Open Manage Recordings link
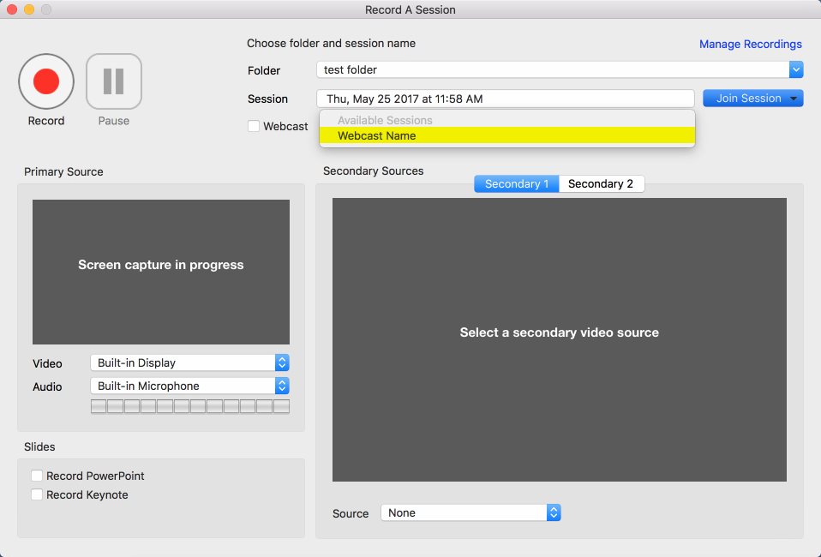The height and width of the screenshot is (557, 821). [750, 44]
